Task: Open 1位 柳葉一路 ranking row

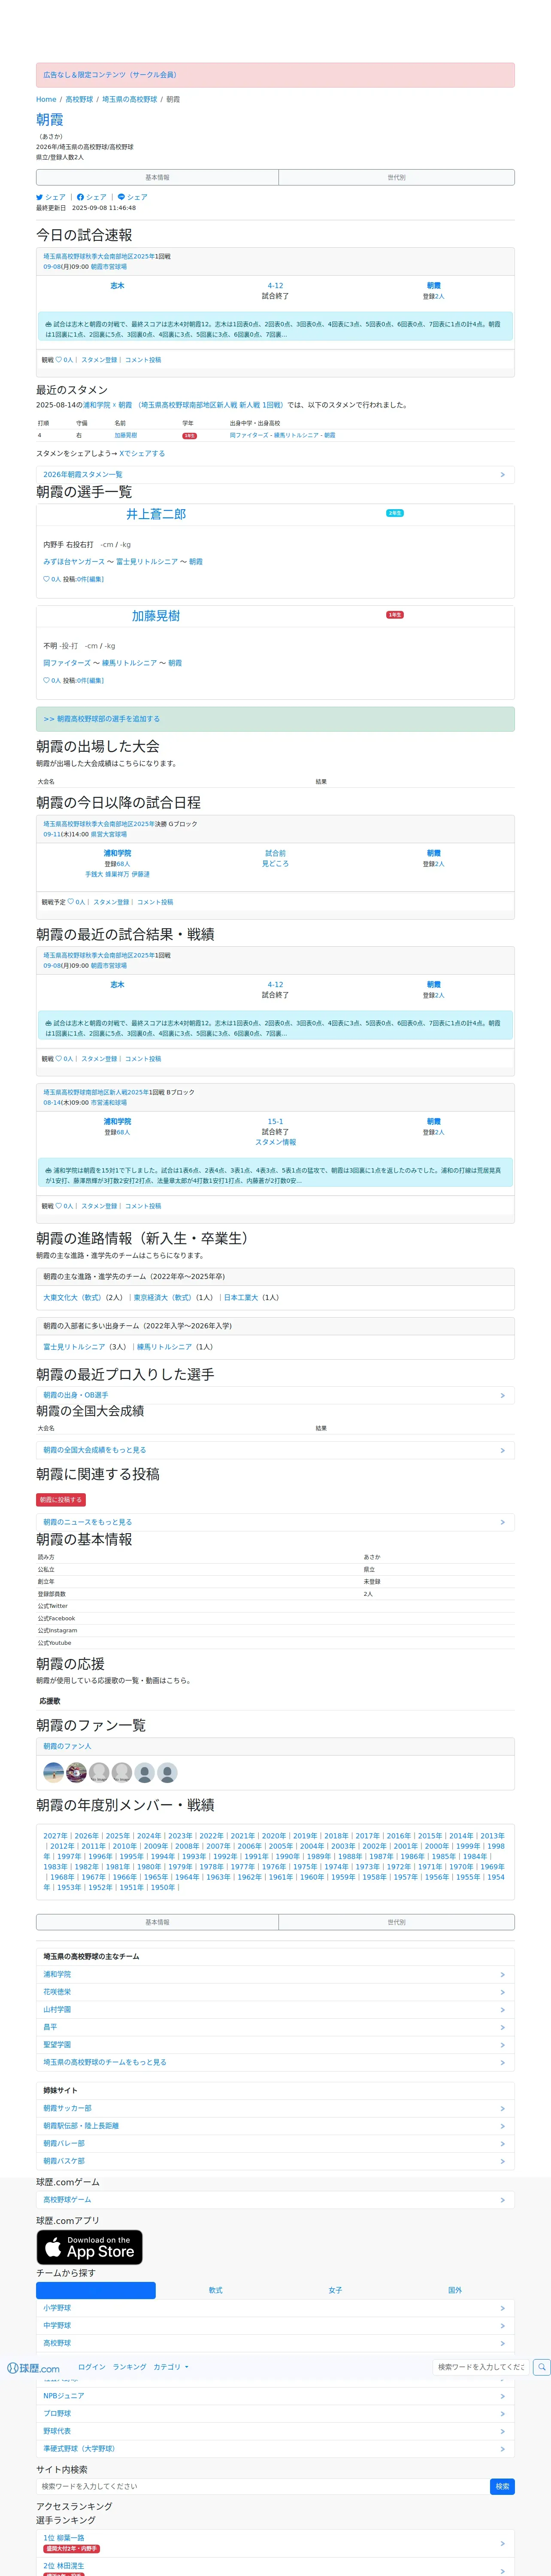Action: [275, 2543]
